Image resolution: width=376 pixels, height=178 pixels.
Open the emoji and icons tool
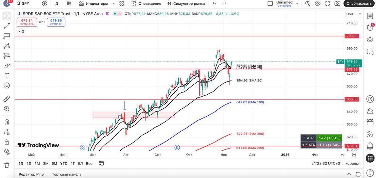click(x=7, y=86)
